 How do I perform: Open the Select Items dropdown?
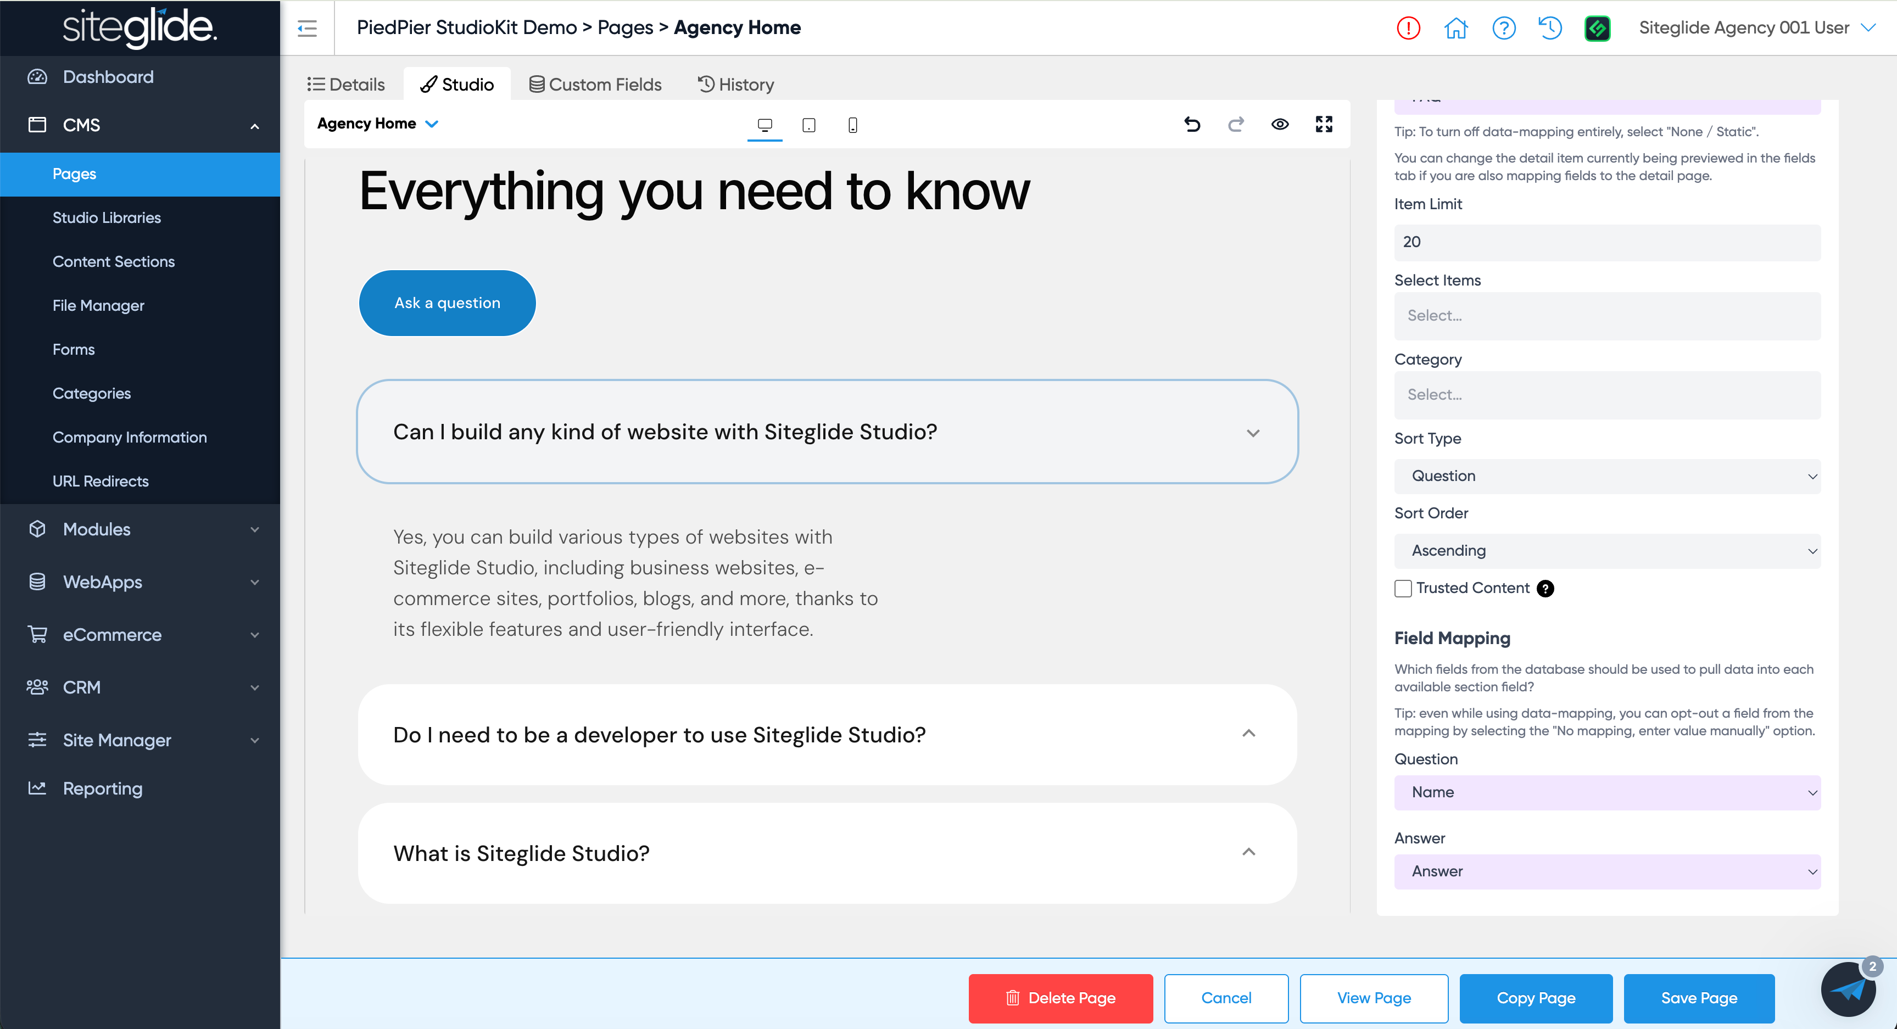tap(1607, 316)
